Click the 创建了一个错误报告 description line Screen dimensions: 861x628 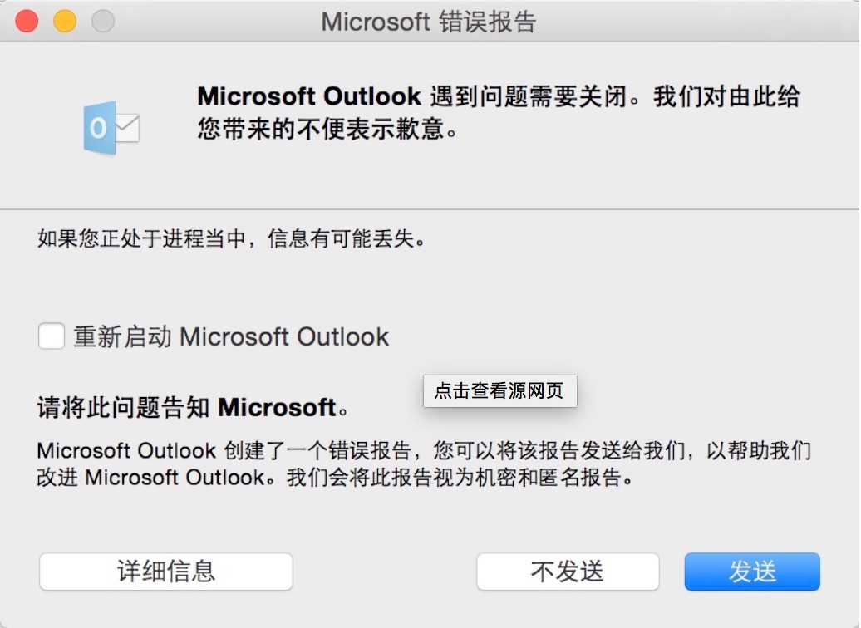(x=424, y=451)
